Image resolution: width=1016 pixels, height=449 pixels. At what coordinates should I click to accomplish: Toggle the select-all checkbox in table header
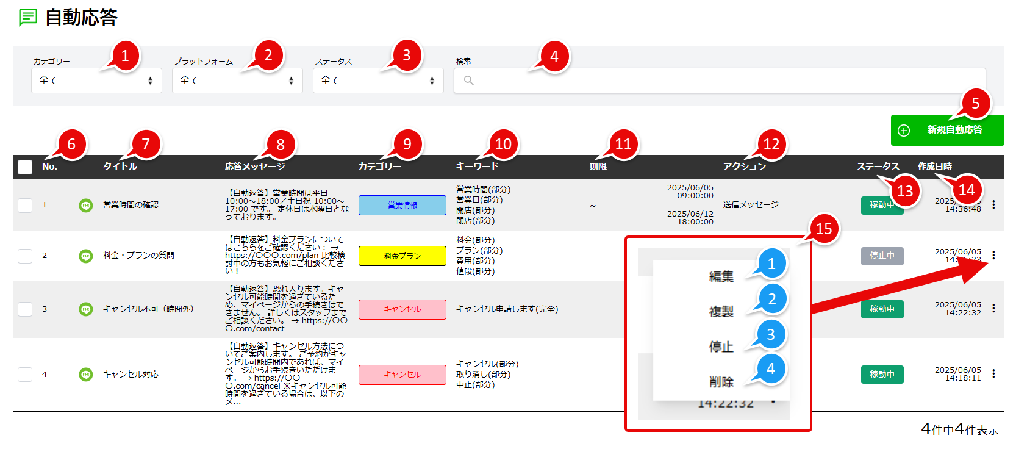tap(25, 167)
